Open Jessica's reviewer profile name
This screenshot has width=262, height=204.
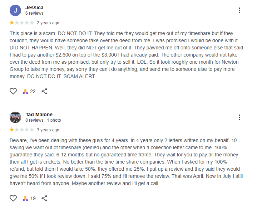click(x=34, y=8)
